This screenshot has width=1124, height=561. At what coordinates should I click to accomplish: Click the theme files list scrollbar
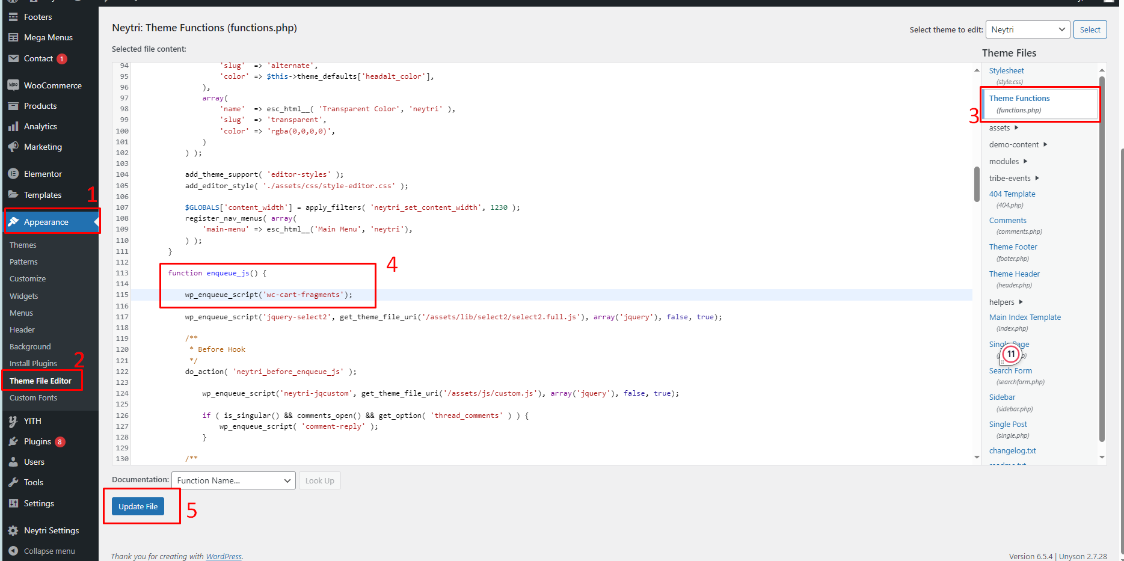click(x=1102, y=259)
